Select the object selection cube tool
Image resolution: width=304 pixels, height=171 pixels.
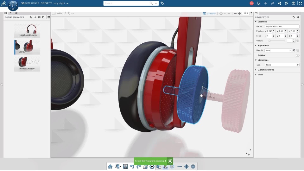tap(159, 167)
